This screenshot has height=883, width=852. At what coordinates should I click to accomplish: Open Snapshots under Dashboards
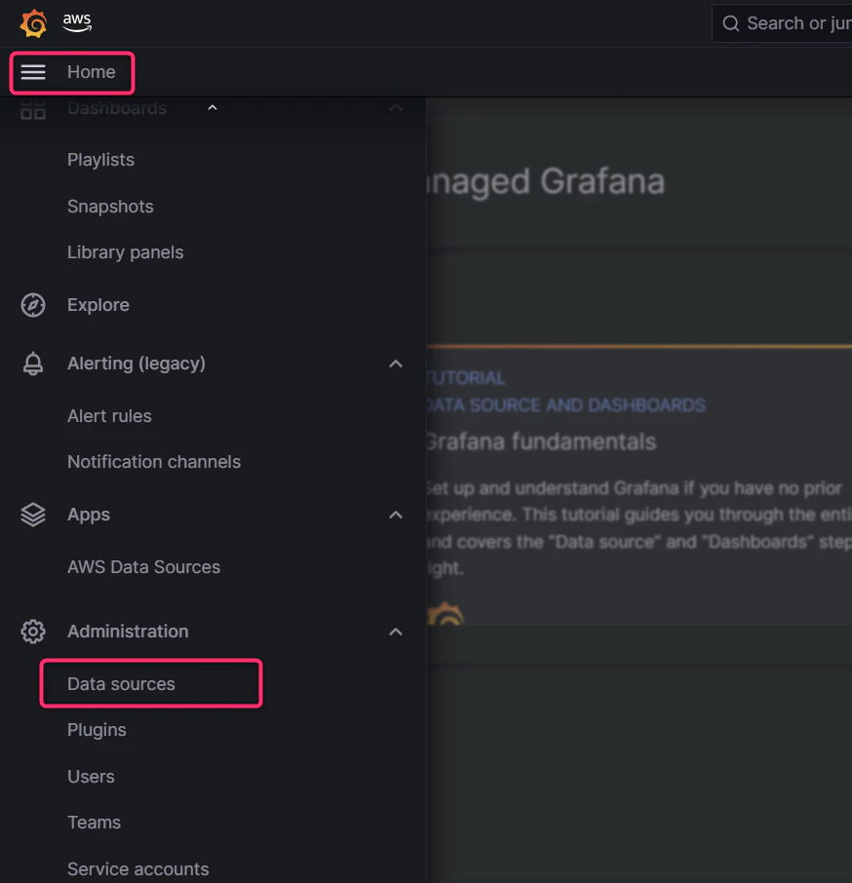pos(110,207)
